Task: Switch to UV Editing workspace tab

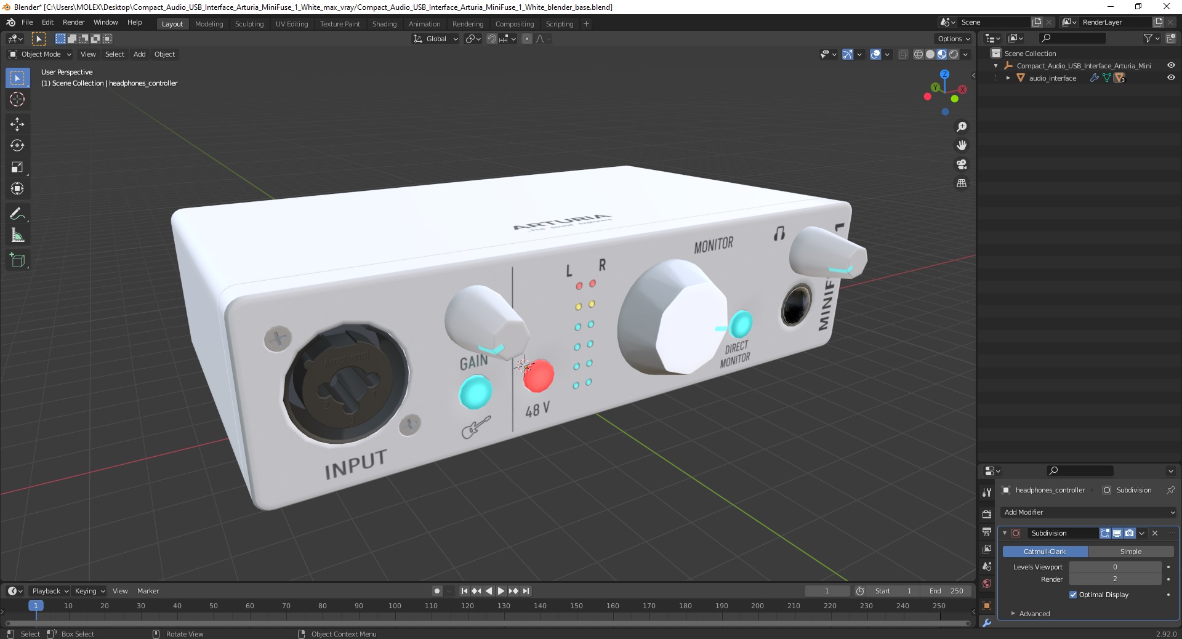Action: (x=292, y=24)
